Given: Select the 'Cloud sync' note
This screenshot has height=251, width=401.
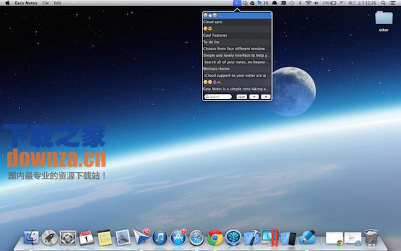Looking at the screenshot, I should [237, 22].
